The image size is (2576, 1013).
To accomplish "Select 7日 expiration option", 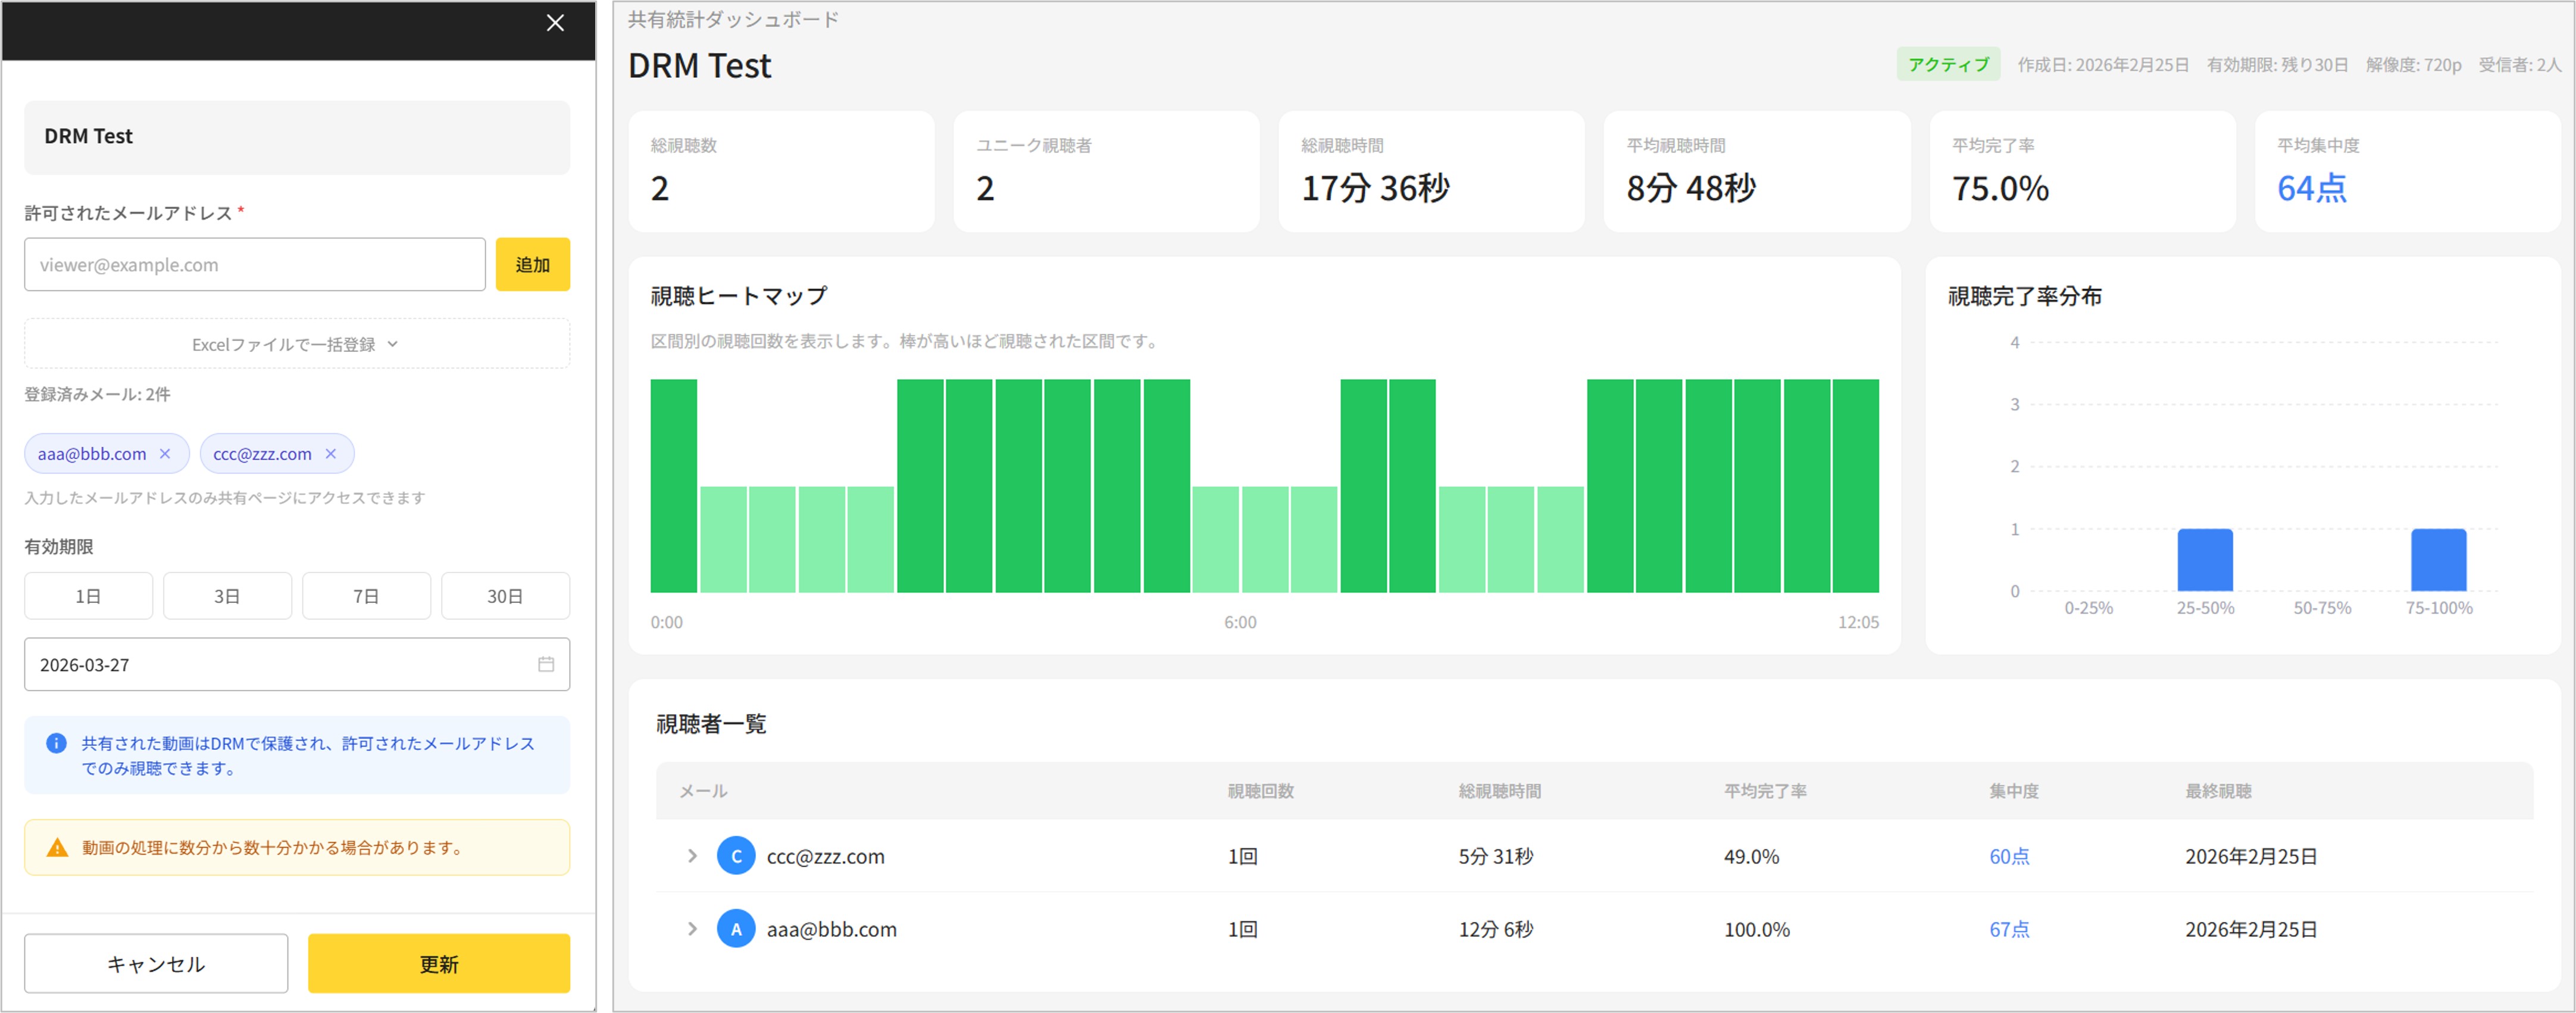I will (x=366, y=596).
